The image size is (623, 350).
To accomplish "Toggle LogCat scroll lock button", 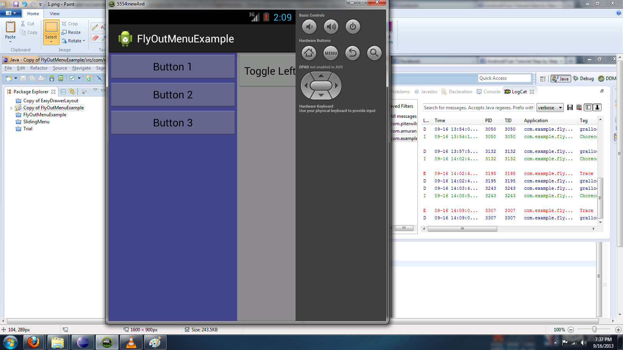I will 597,107.
